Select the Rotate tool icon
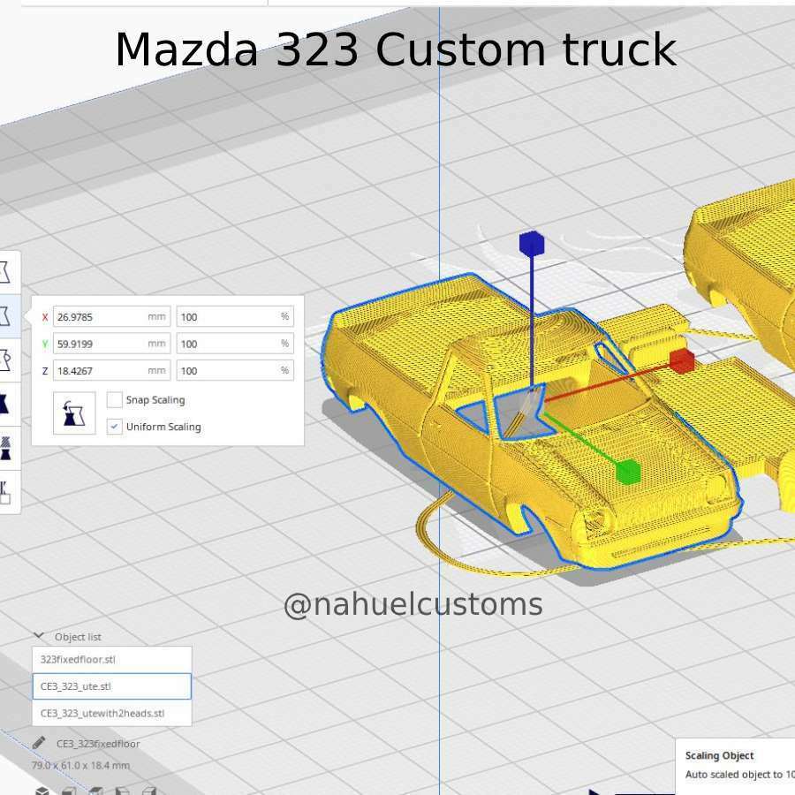 (4, 360)
